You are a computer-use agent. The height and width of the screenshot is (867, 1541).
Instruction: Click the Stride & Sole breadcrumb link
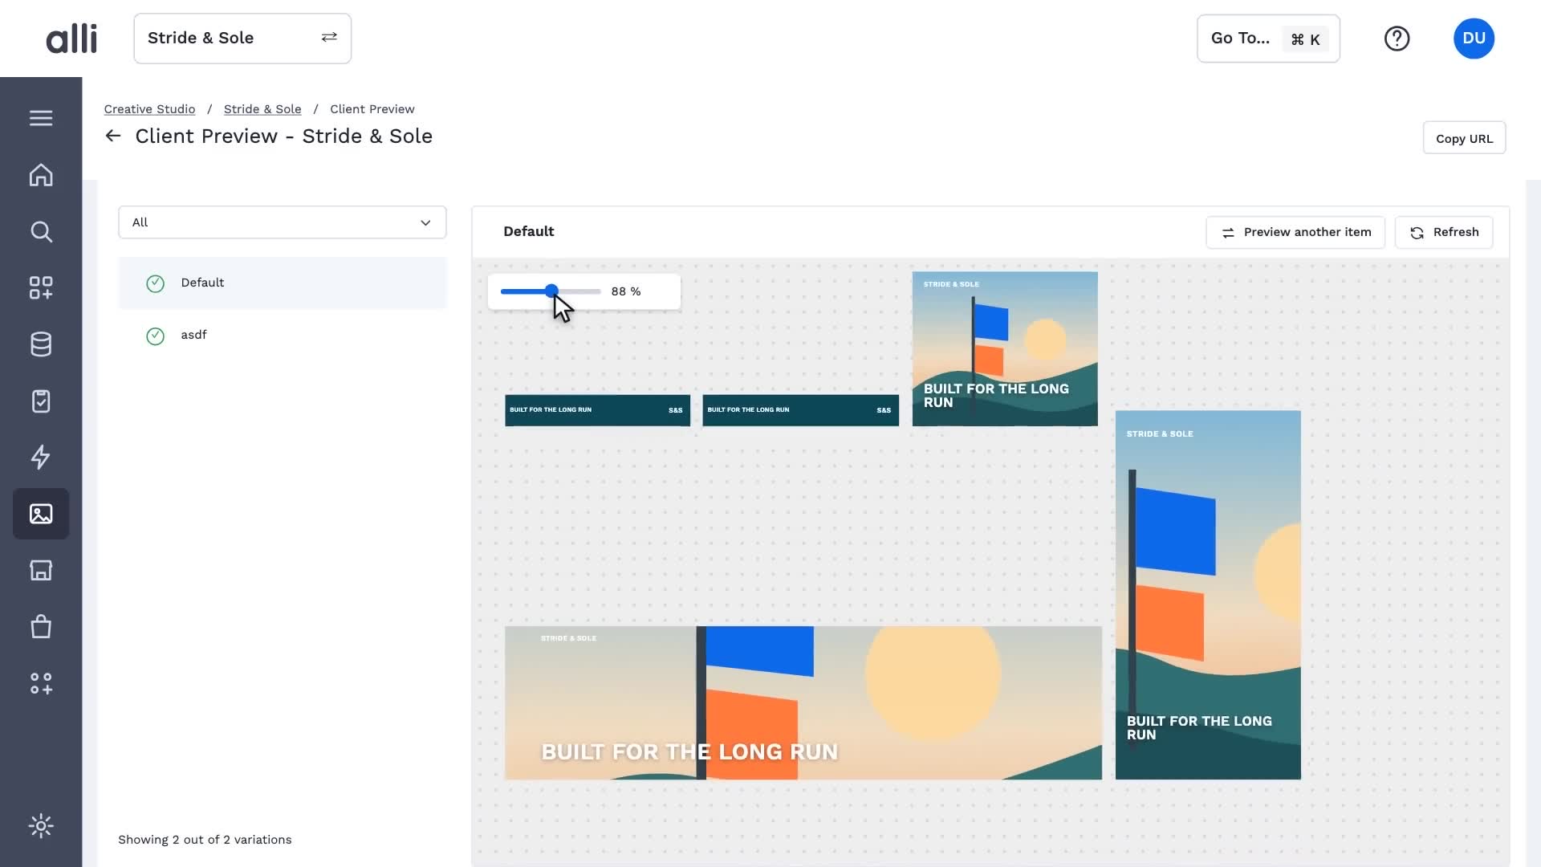[x=262, y=109]
